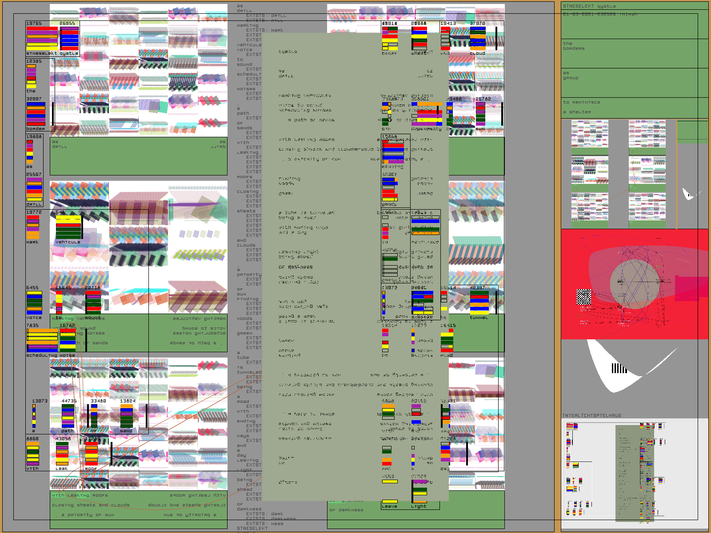
Task: Select the small white crescent shape at the right edge
Action: click(x=689, y=194)
